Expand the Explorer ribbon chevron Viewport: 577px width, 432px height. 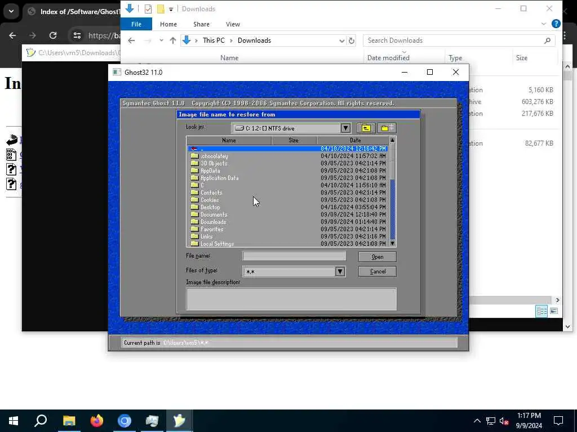pos(544,24)
